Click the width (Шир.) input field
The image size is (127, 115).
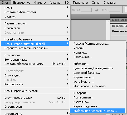click(x=86, y=10)
